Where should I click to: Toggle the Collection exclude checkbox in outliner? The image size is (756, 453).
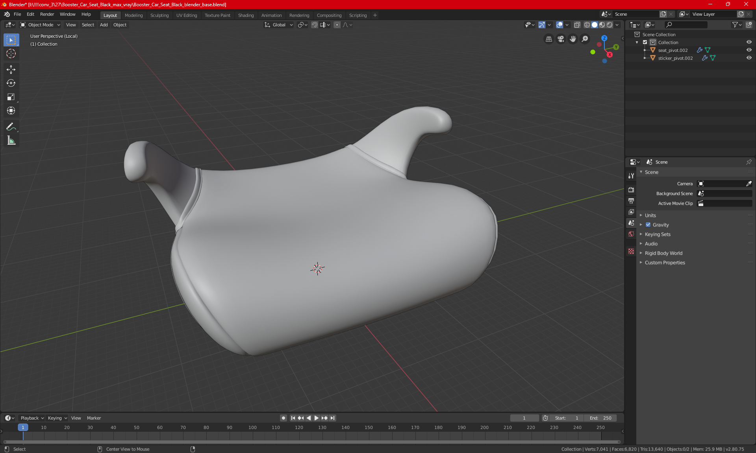(x=645, y=42)
